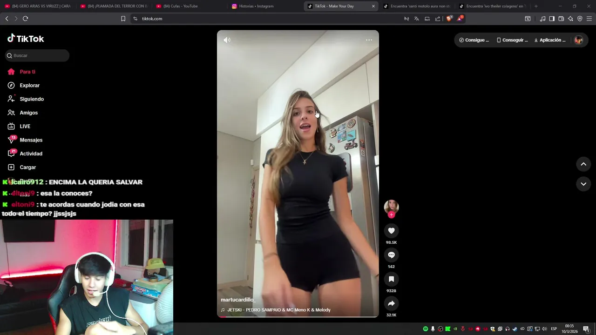Open the Actividad notifications
596x335 pixels.
(x=25, y=154)
